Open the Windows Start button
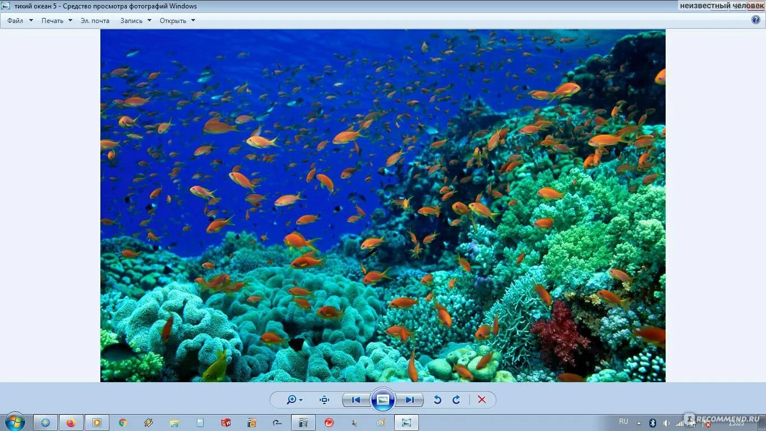This screenshot has width=766, height=431. pos(15,422)
